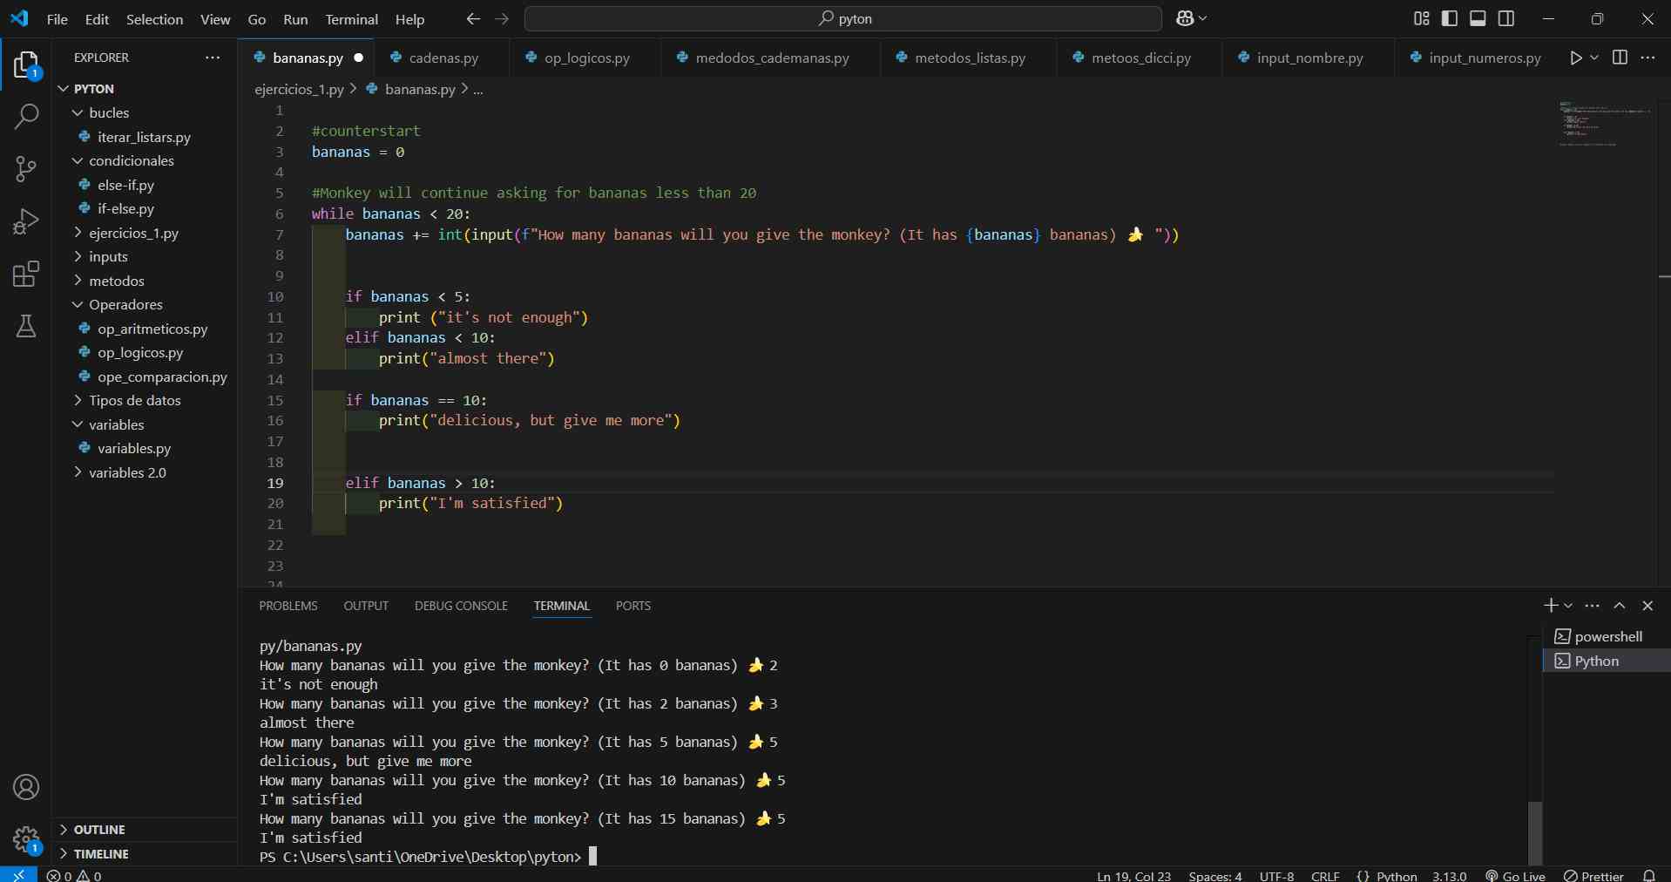Open the Extensions view
Image resolution: width=1671 pixels, height=882 pixels.
pos(26,274)
